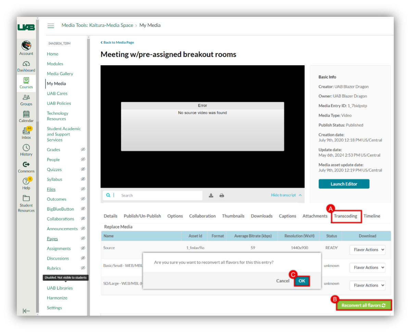
Task: Confirm reconversion by clicking OK
Action: click(302, 281)
